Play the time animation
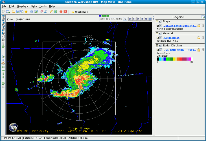 pos(138,19)
